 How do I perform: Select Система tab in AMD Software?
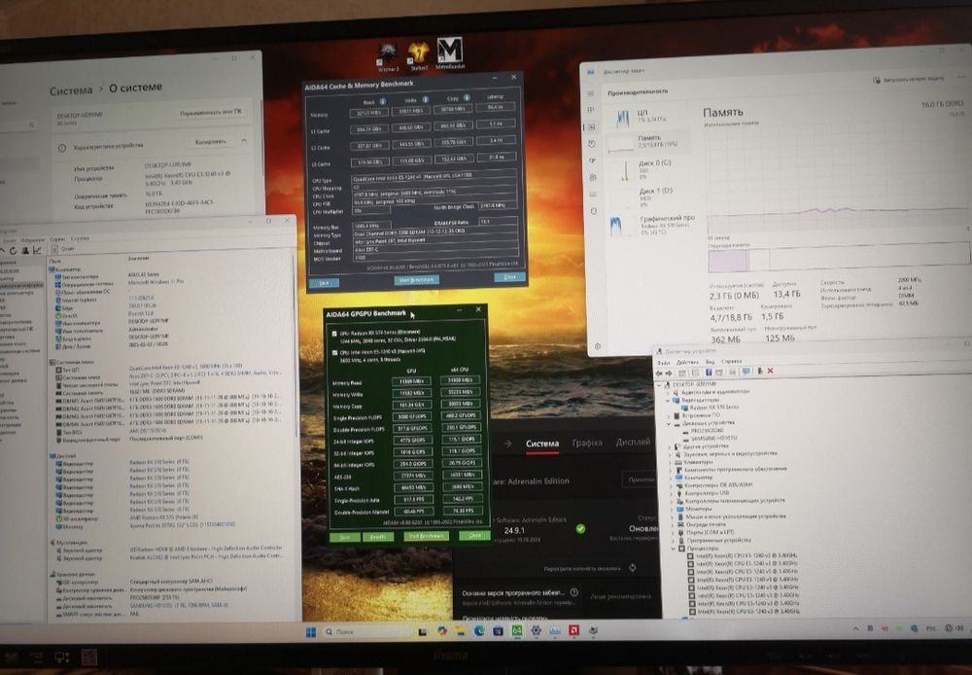(542, 444)
